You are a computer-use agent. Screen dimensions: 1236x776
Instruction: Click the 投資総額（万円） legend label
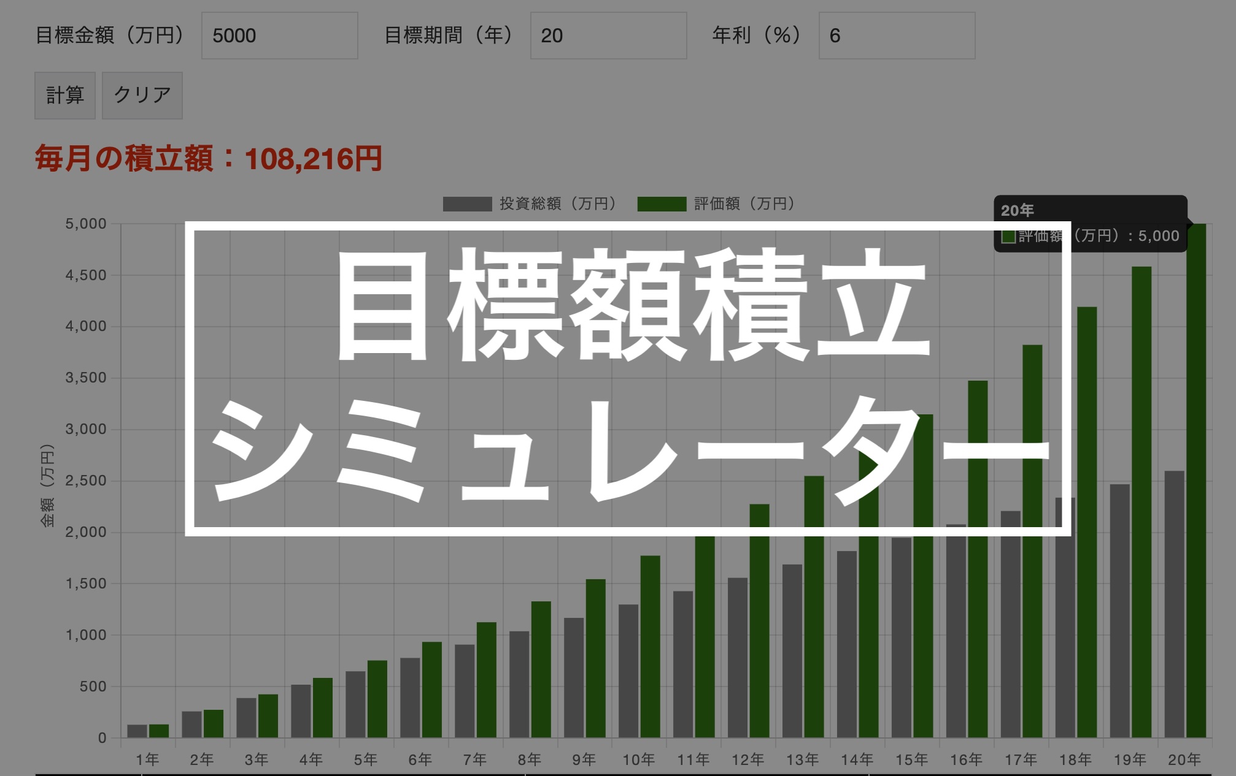click(x=558, y=204)
